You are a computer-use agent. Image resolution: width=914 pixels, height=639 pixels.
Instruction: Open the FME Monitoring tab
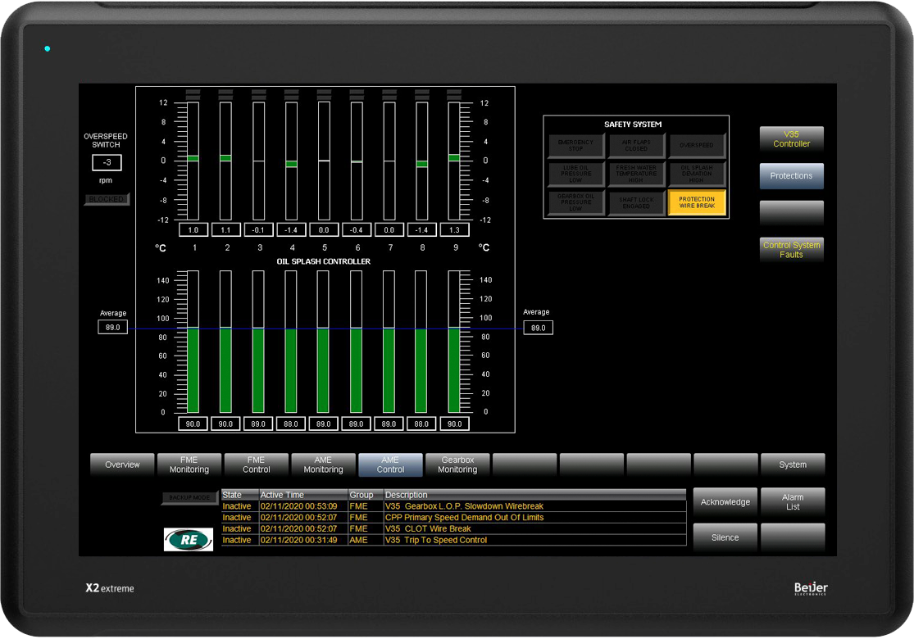189,465
